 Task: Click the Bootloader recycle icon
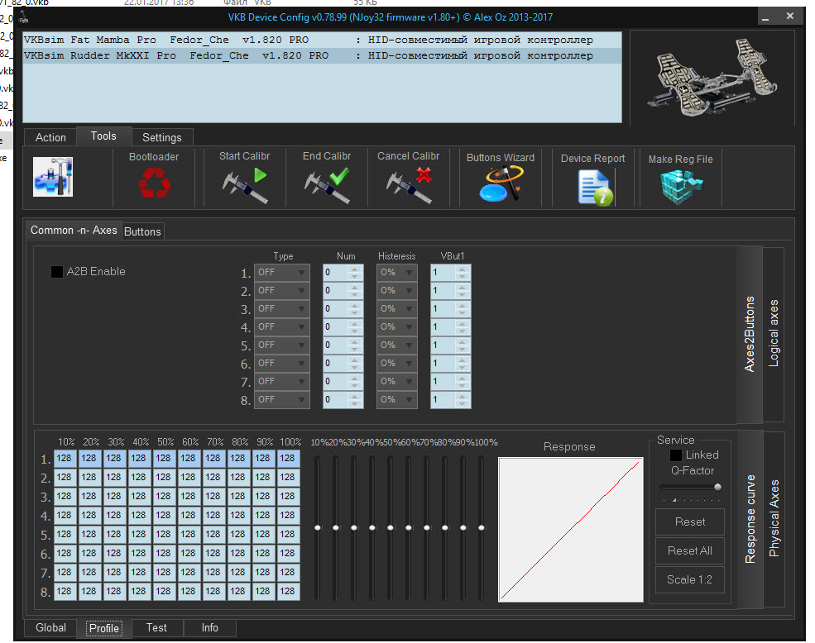coord(155,184)
